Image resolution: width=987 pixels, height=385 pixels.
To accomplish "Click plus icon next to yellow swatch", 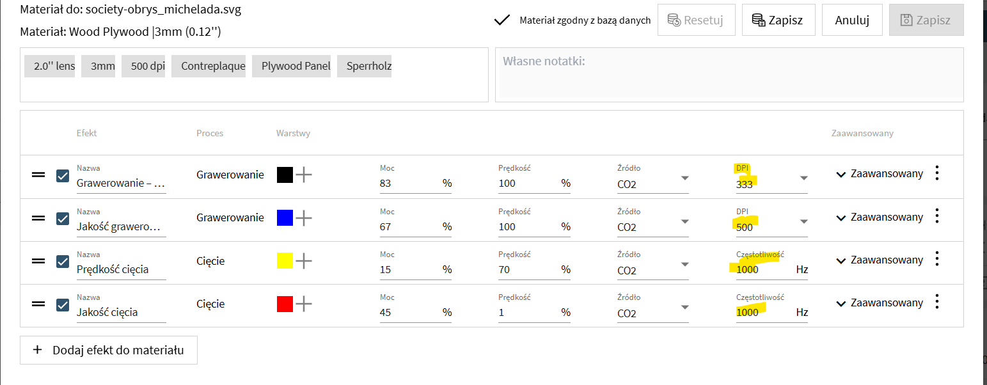I will click(x=304, y=261).
